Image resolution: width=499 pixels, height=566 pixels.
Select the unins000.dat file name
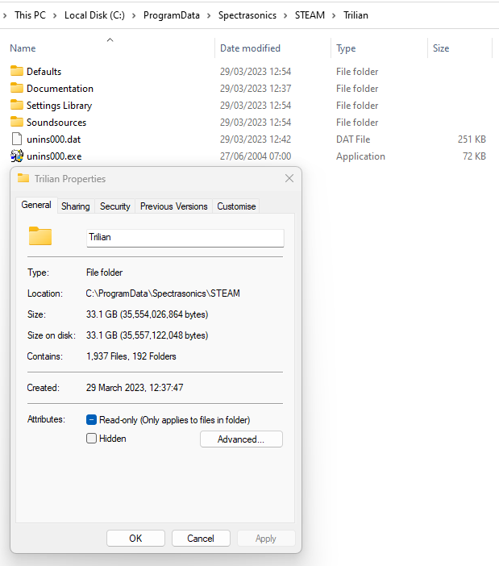click(54, 139)
